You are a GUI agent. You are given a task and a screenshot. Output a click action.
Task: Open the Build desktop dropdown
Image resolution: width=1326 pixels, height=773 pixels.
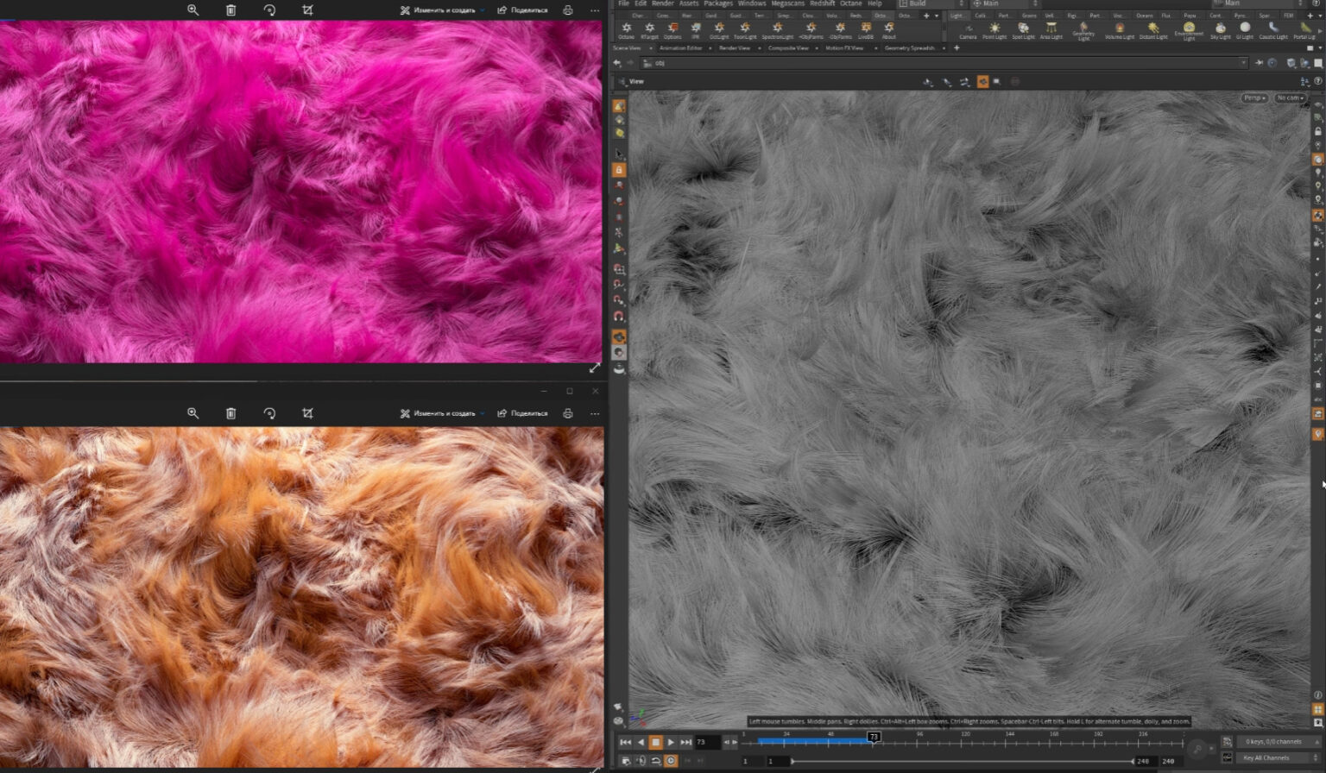[931, 3]
